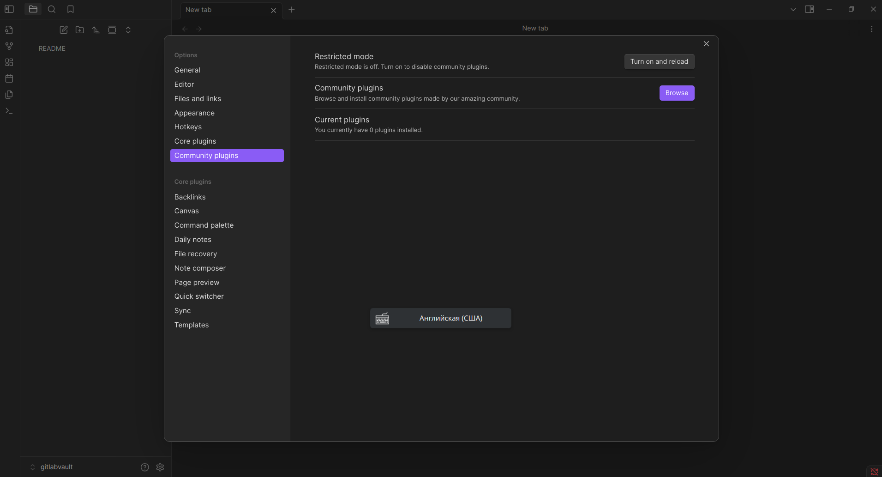Add a new tab with plus icon
The height and width of the screenshot is (477, 882).
(x=292, y=10)
